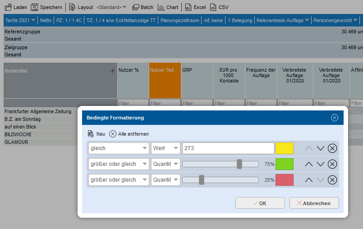Image resolution: width=363 pixels, height=229 pixels.
Task: Open the Relevanteste Auflage menu
Action: (x=282, y=20)
